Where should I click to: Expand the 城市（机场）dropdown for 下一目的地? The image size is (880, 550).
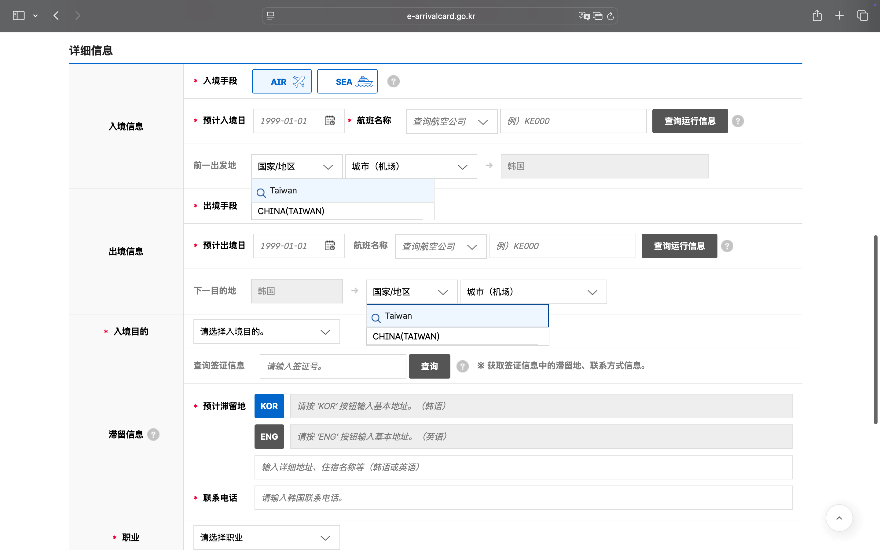533,291
